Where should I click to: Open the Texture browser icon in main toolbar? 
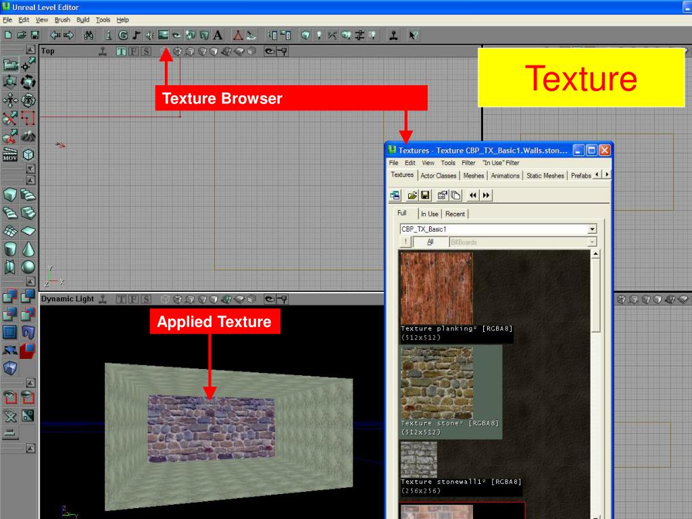pyautogui.click(x=164, y=35)
